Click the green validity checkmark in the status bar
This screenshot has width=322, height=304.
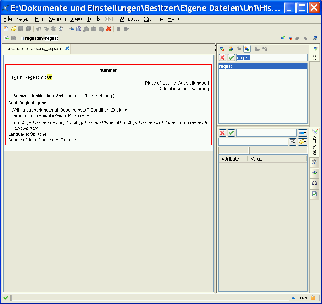pos(6,298)
